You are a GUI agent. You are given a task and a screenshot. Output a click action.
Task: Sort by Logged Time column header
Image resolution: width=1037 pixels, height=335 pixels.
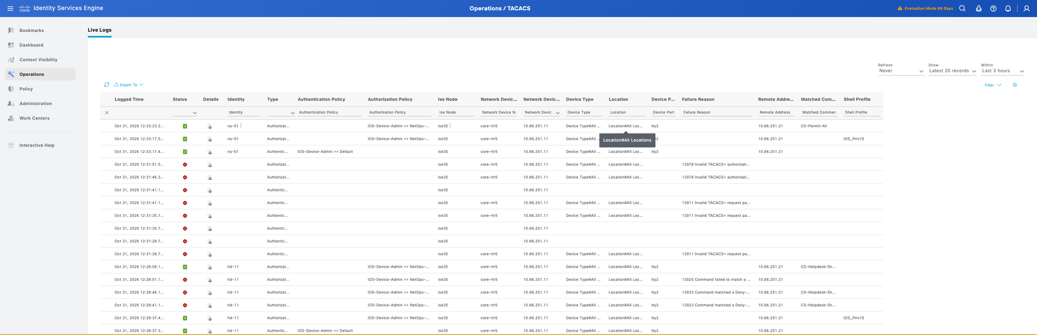(x=129, y=99)
